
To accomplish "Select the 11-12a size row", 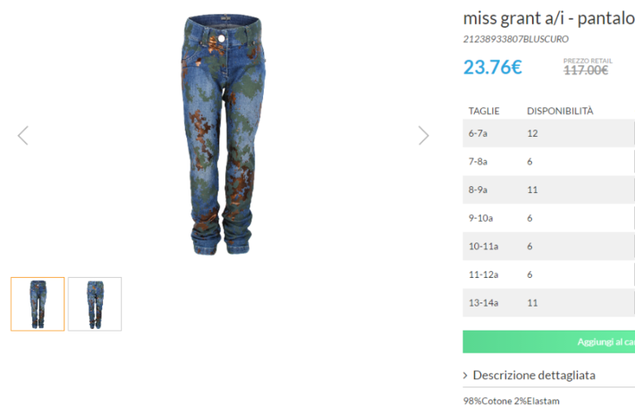I will (548, 275).
